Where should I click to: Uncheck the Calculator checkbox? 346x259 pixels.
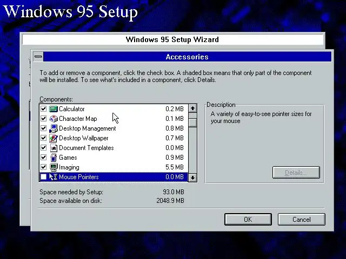point(43,109)
